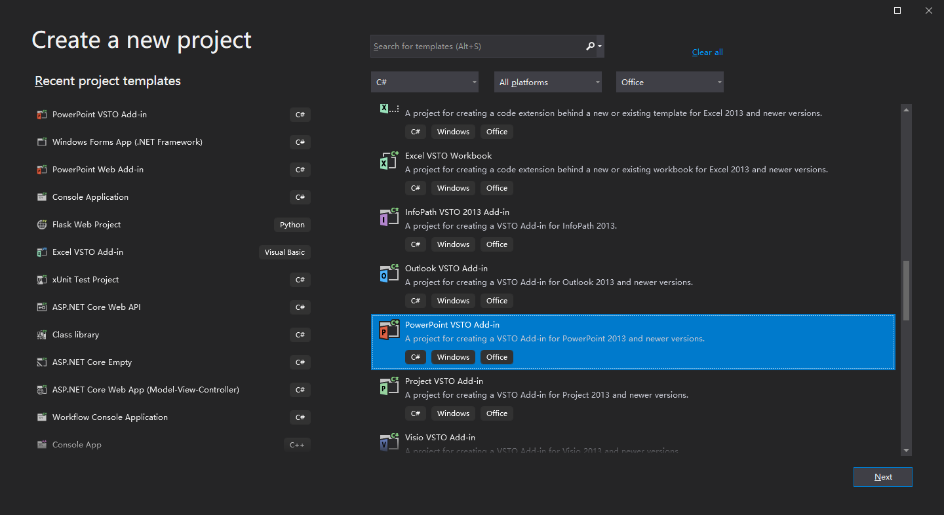Click Python tag beside Flask Web Project

pos(292,225)
